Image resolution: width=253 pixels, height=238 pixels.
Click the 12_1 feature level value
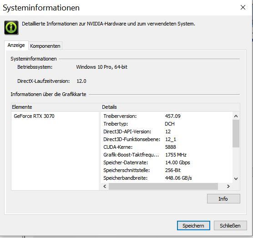coord(171,139)
